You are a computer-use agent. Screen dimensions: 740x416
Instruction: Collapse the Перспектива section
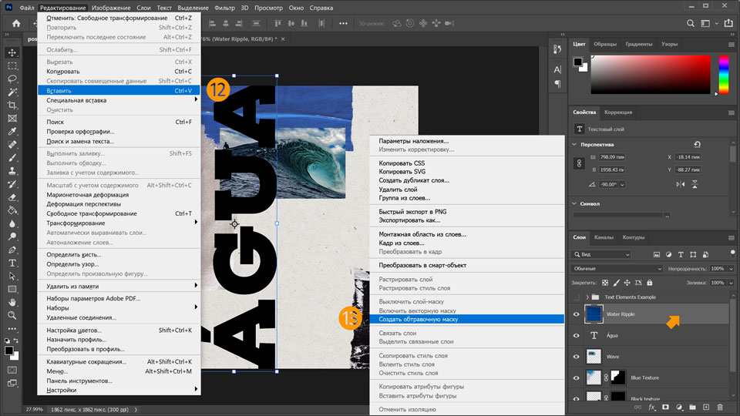[x=575, y=144]
